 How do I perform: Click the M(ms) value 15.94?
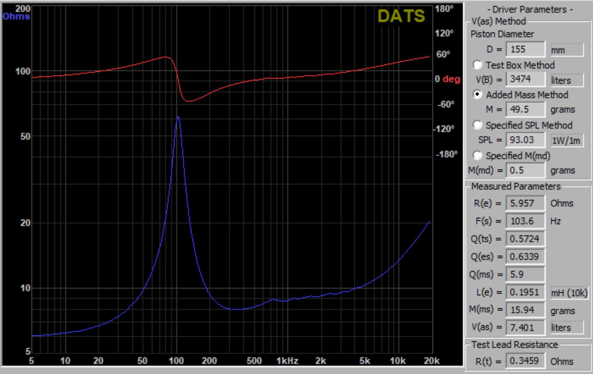[526, 310]
